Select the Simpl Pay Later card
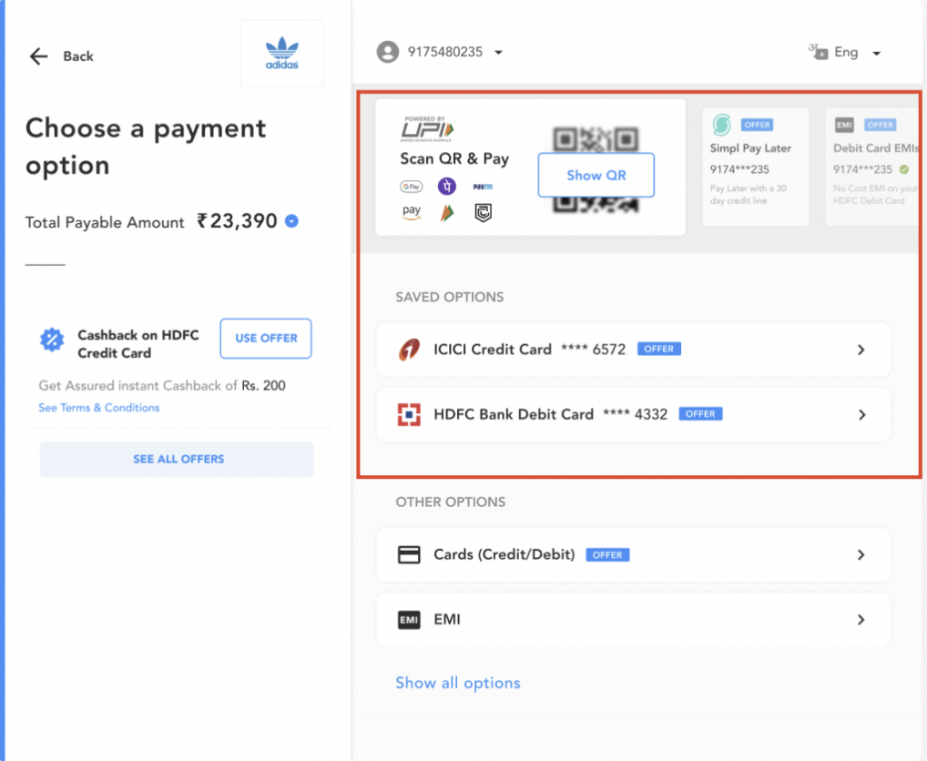Image resolution: width=927 pixels, height=761 pixels. pos(755,167)
